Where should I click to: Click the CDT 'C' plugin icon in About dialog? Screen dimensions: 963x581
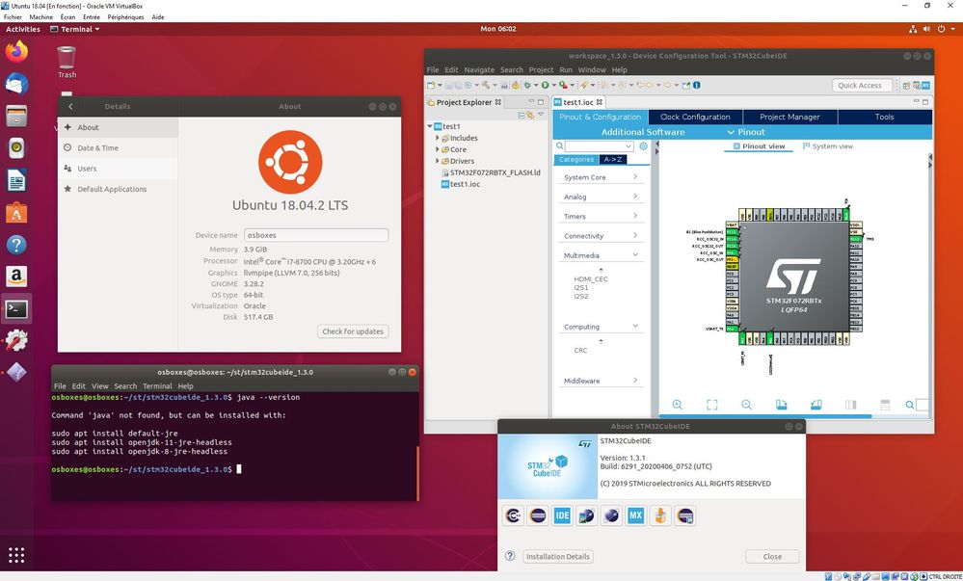click(x=513, y=515)
